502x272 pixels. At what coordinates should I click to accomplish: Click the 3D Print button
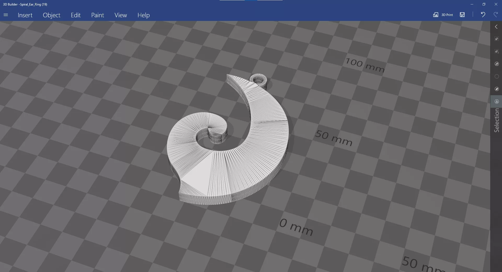coord(443,15)
